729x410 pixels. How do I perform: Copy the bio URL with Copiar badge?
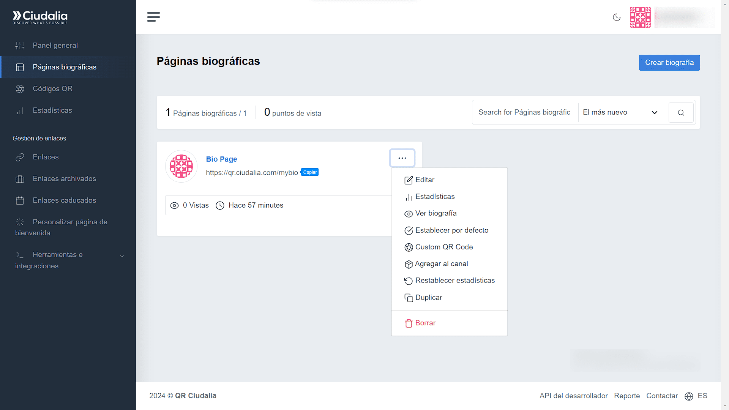[x=310, y=172]
